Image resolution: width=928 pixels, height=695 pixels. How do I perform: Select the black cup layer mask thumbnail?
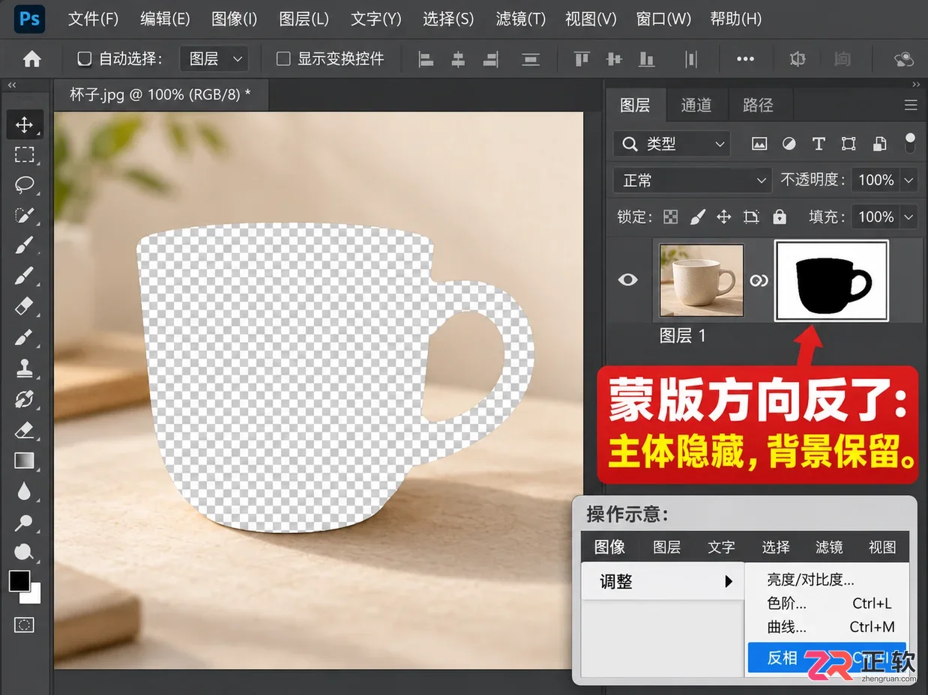pos(831,281)
